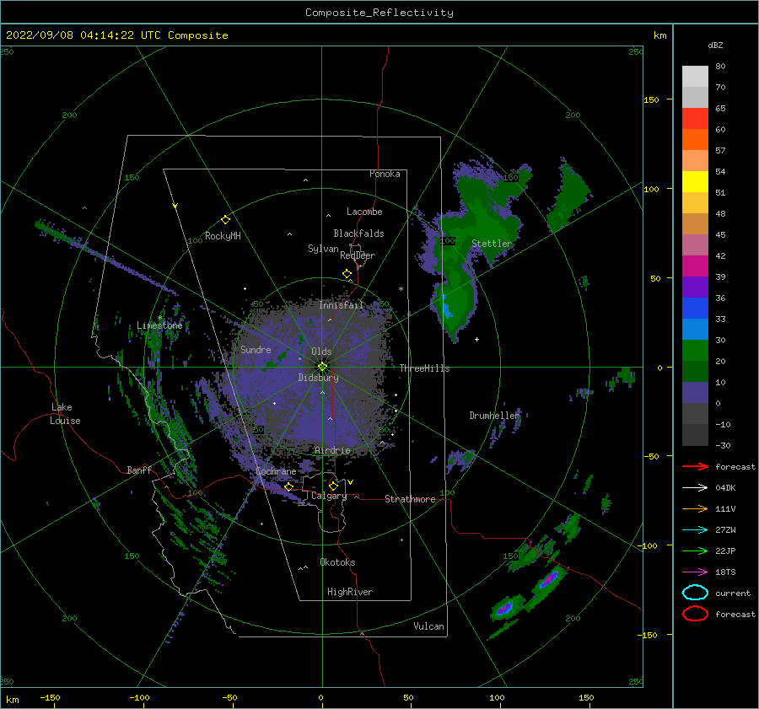Image resolution: width=759 pixels, height=709 pixels.
Task: Click the red forecast arrow in legend
Action: (695, 466)
